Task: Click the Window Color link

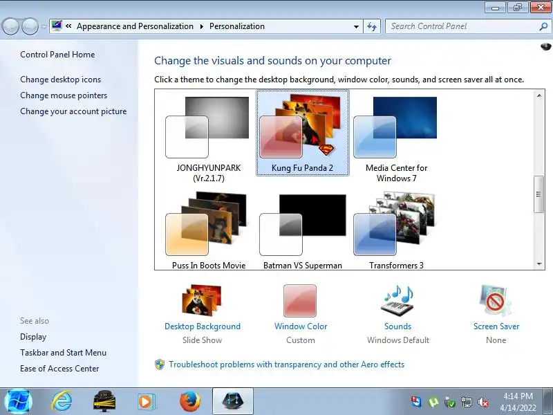Action: pyautogui.click(x=301, y=326)
